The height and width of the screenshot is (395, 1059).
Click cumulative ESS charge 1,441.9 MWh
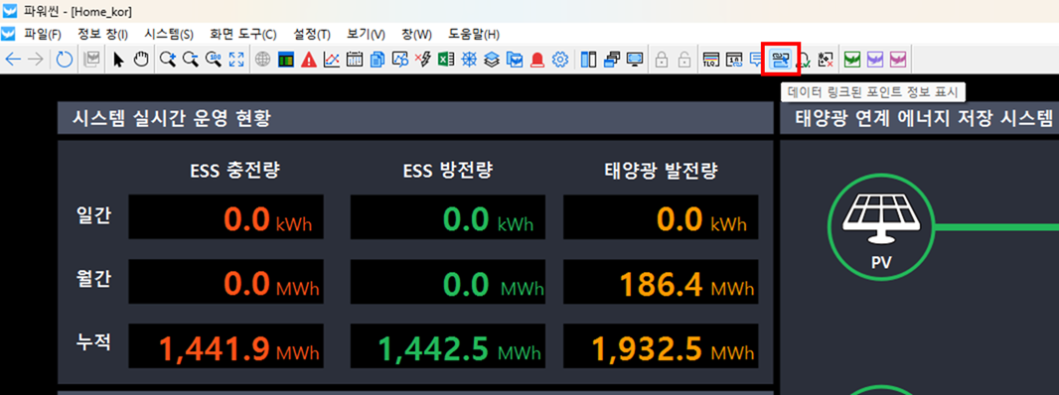point(226,346)
